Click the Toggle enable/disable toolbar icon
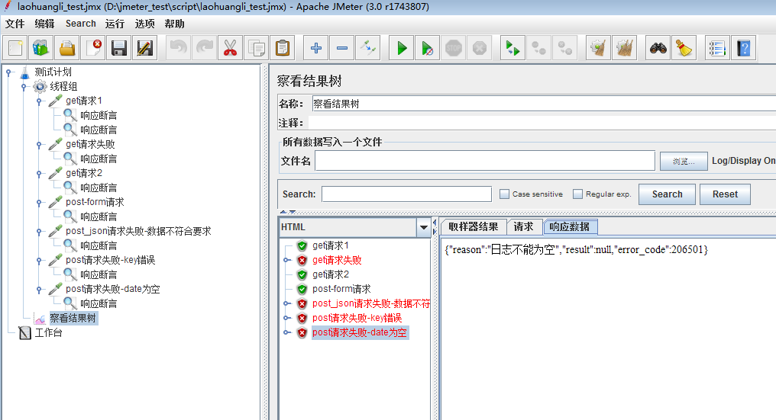The image size is (776, 420). pyautogui.click(x=368, y=48)
